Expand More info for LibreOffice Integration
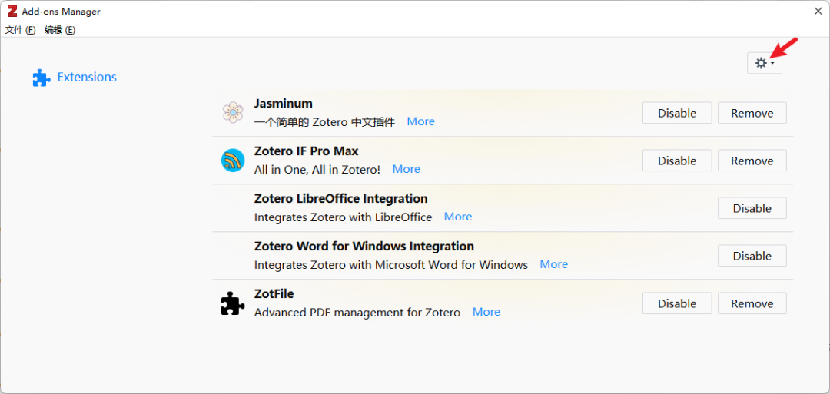This screenshot has height=394, width=830. coord(457,217)
